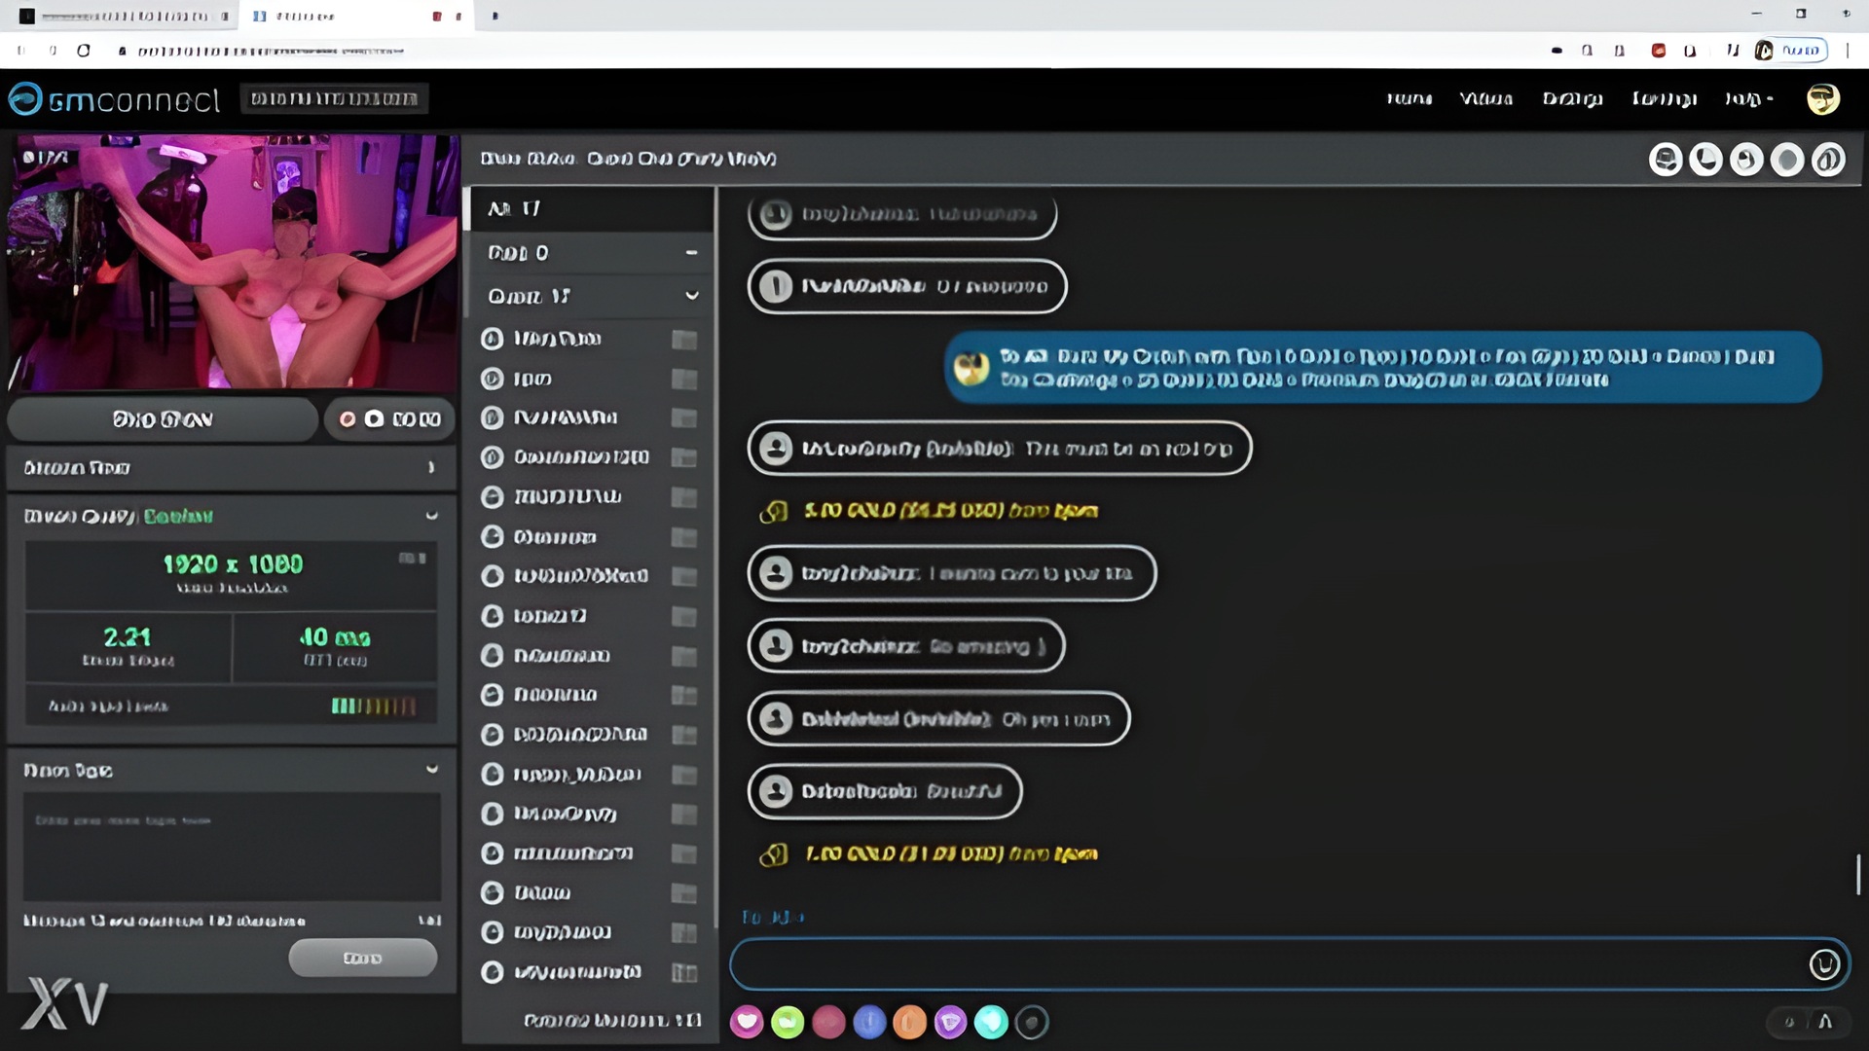This screenshot has width=1869, height=1051.
Task: Click the chat message input field
Action: [x=1265, y=964]
